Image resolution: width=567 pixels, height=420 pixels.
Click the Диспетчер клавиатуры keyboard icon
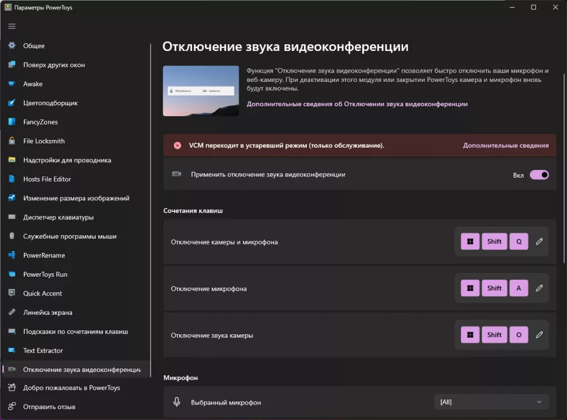coord(12,217)
